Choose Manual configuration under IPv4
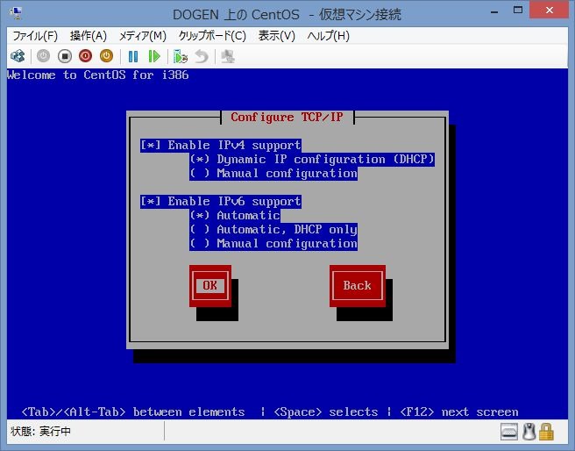 202,174
